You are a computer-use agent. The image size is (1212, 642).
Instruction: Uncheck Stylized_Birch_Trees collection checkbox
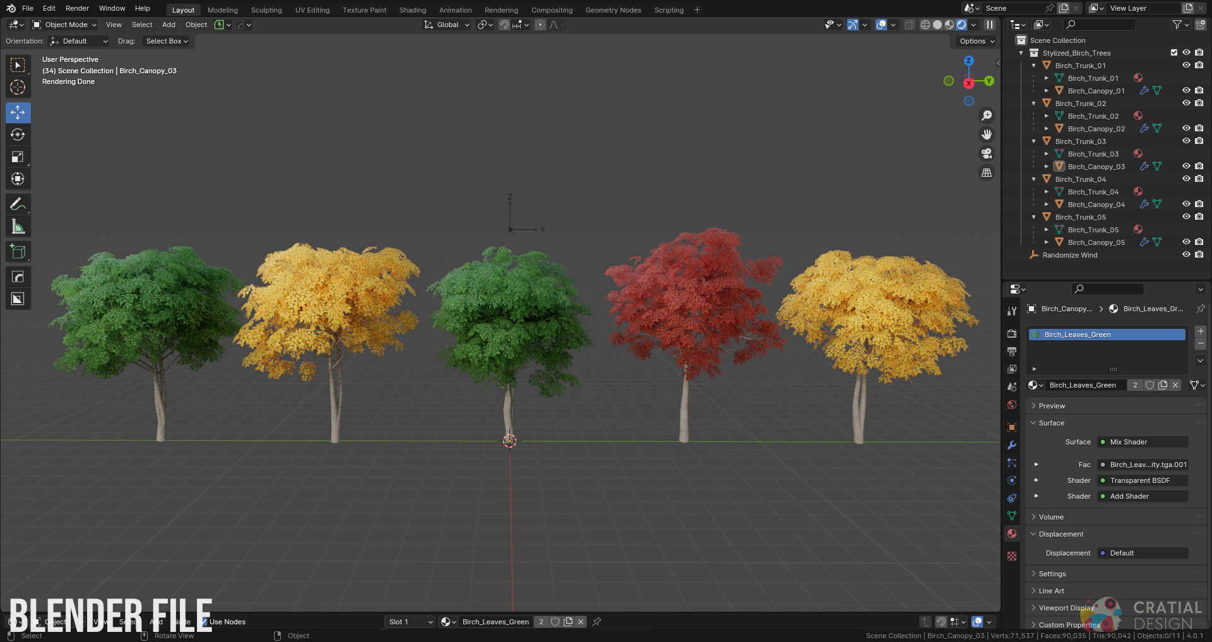click(1174, 52)
